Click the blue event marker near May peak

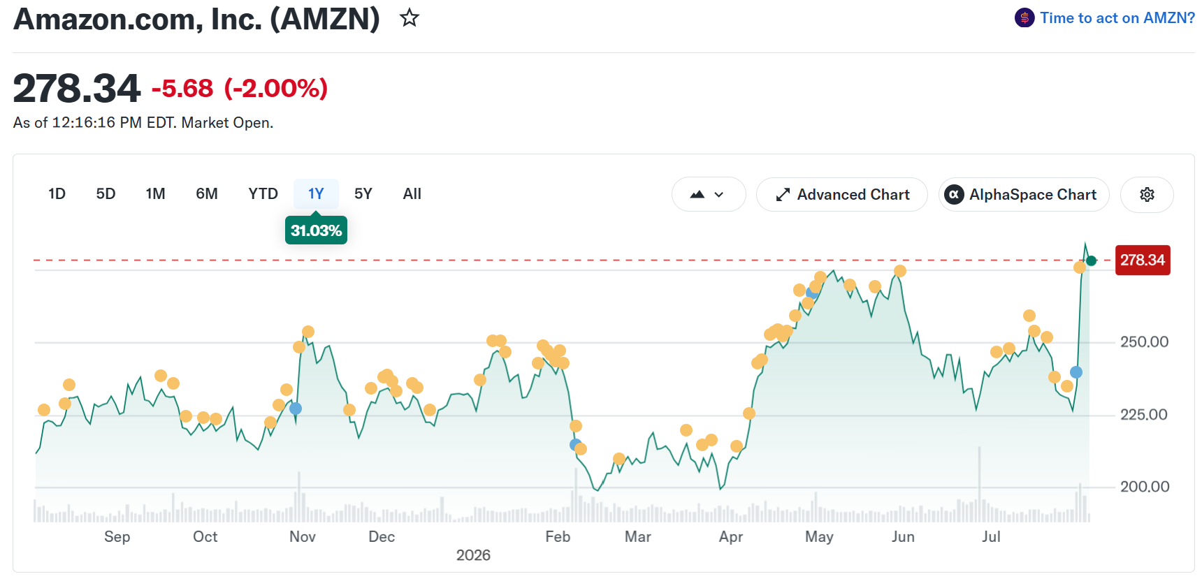coord(811,293)
